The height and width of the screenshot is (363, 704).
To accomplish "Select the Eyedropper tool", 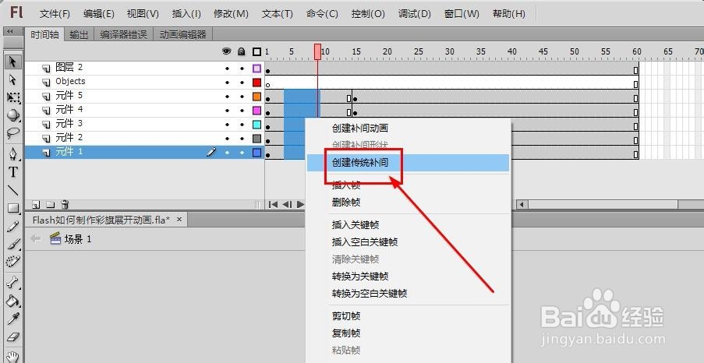I will (13, 318).
